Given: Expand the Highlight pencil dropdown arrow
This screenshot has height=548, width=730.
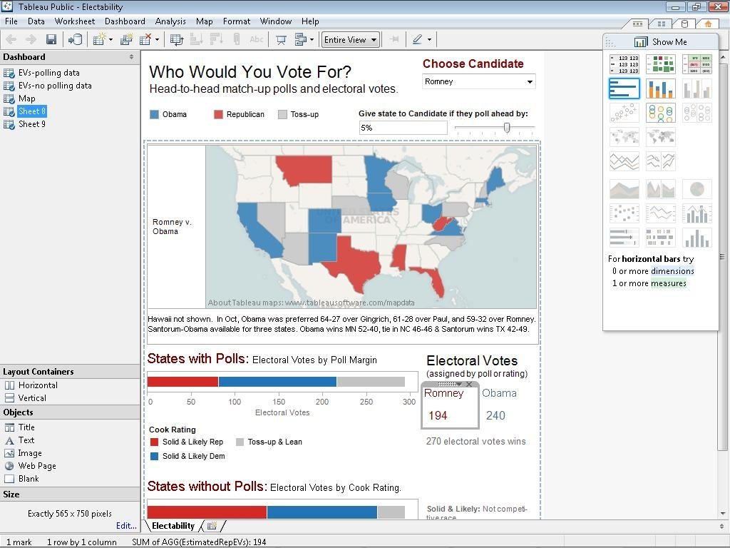Looking at the screenshot, I should (x=429, y=40).
